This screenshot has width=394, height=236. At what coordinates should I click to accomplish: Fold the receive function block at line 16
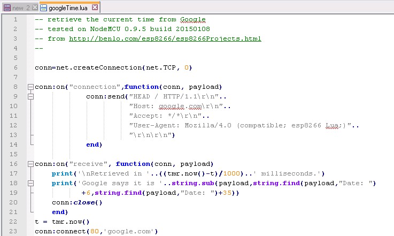click(x=30, y=164)
